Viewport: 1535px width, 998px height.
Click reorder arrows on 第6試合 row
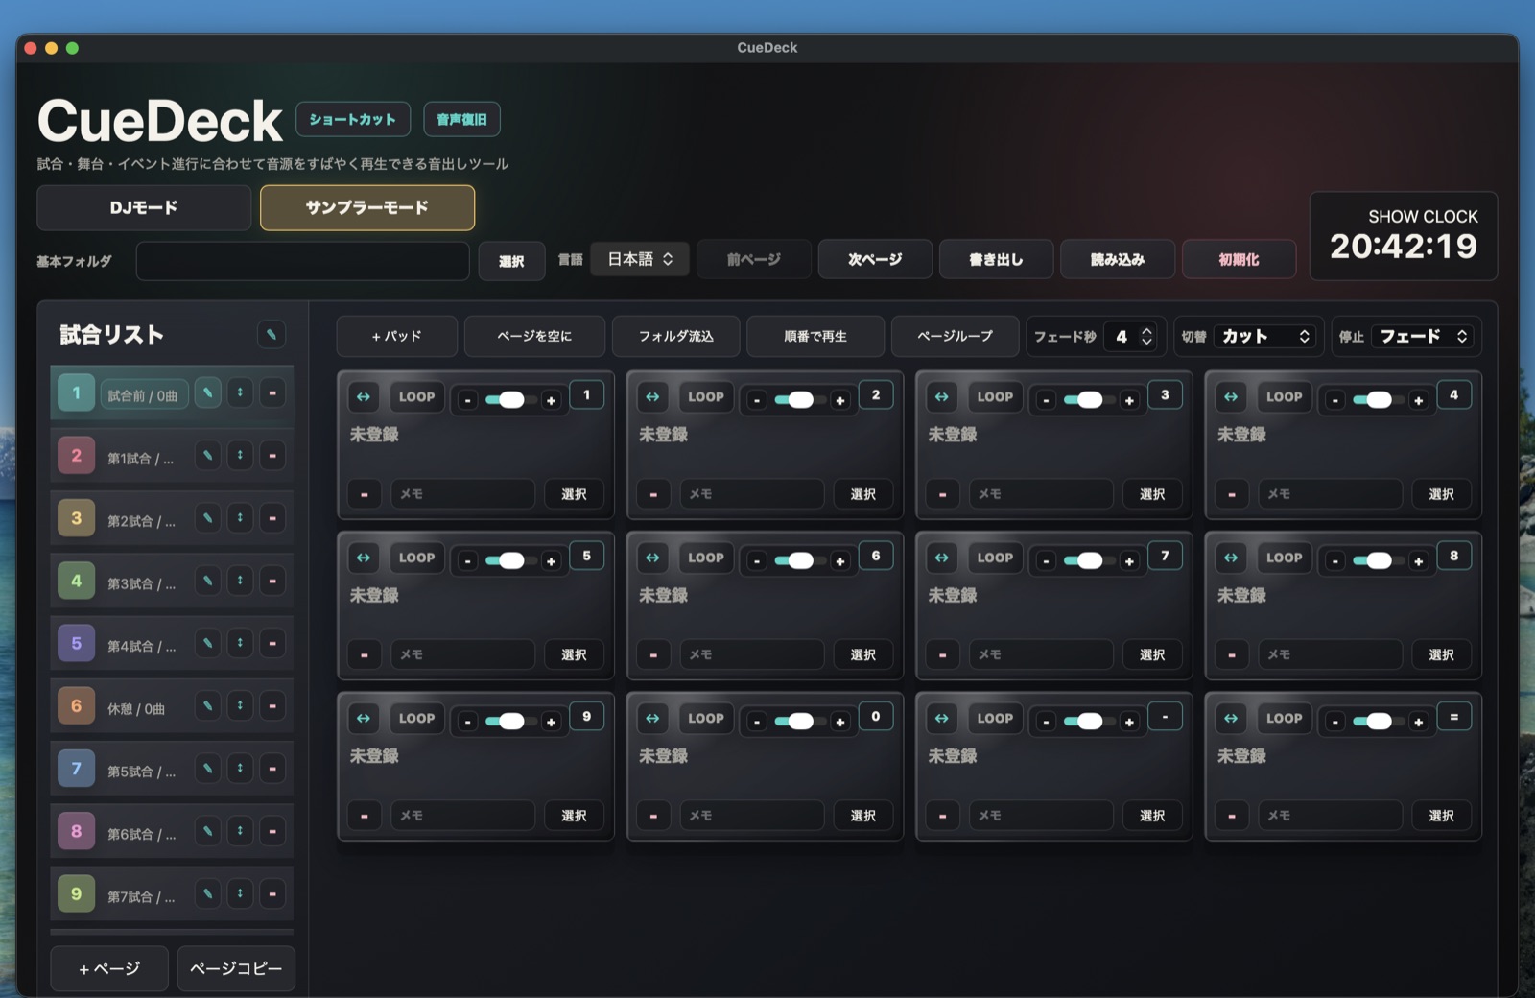(x=240, y=831)
